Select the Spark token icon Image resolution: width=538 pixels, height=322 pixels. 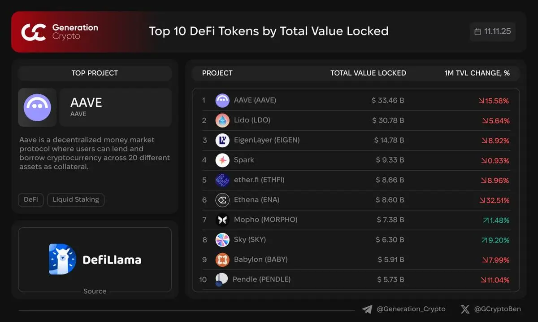click(222, 160)
